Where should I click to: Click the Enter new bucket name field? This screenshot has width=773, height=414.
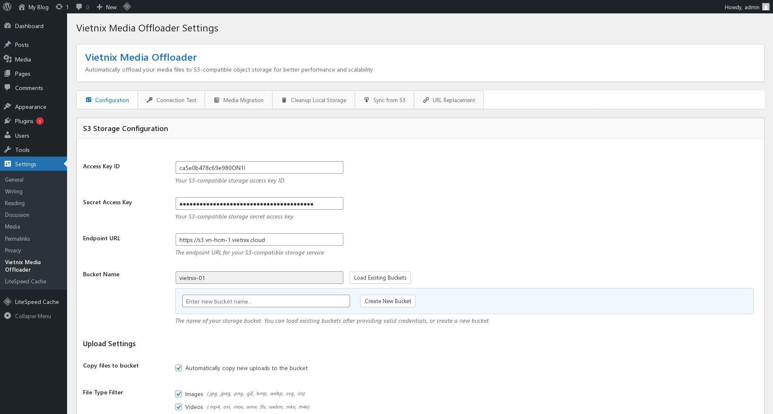(266, 301)
